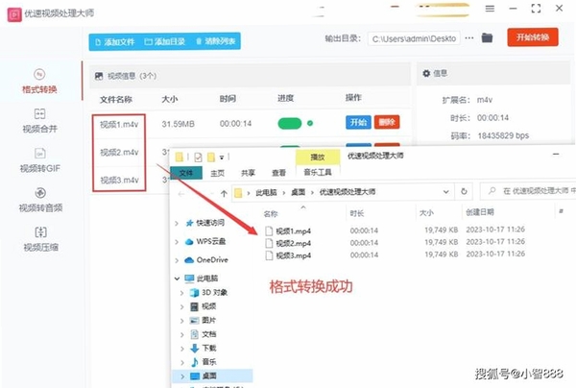
Task: Click the 添加文件 button
Action: coord(115,41)
